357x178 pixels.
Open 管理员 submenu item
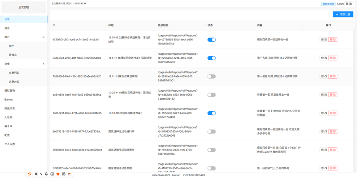click(x=24, y=55)
